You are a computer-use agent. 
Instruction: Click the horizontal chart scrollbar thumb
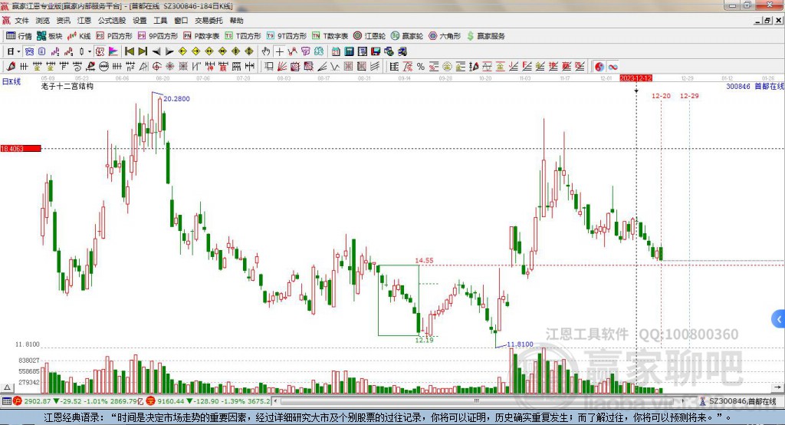click(477, 401)
